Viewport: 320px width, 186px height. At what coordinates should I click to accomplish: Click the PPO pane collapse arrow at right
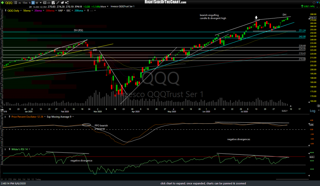click(x=309, y=145)
